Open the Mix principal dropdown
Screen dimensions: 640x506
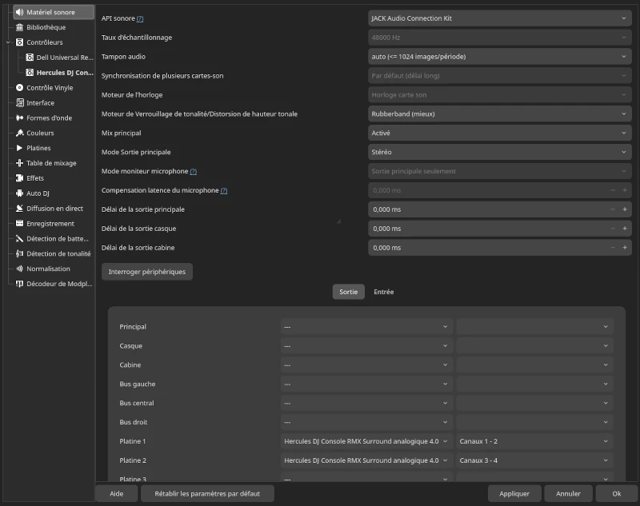[499, 133]
